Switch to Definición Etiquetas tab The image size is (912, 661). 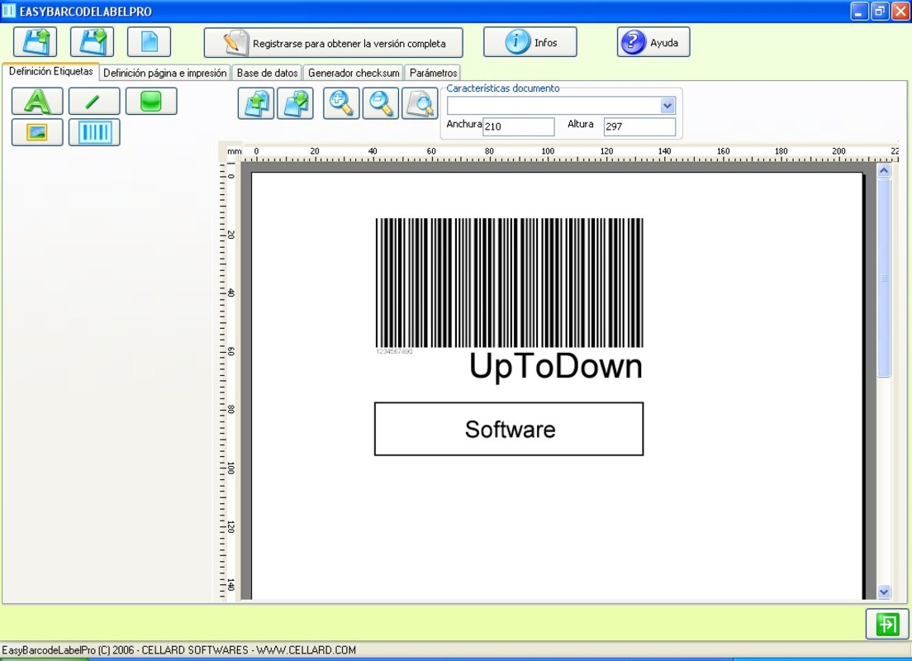click(50, 72)
